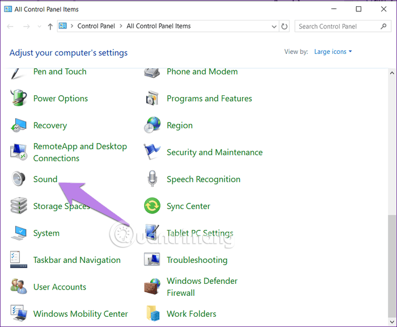Viewport: 397px width, 327px height.
Task: Click the search magnifier icon
Action: point(383,26)
